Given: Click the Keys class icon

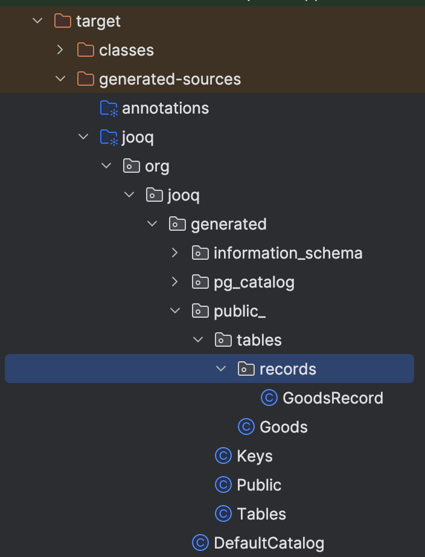Looking at the screenshot, I should (x=223, y=456).
